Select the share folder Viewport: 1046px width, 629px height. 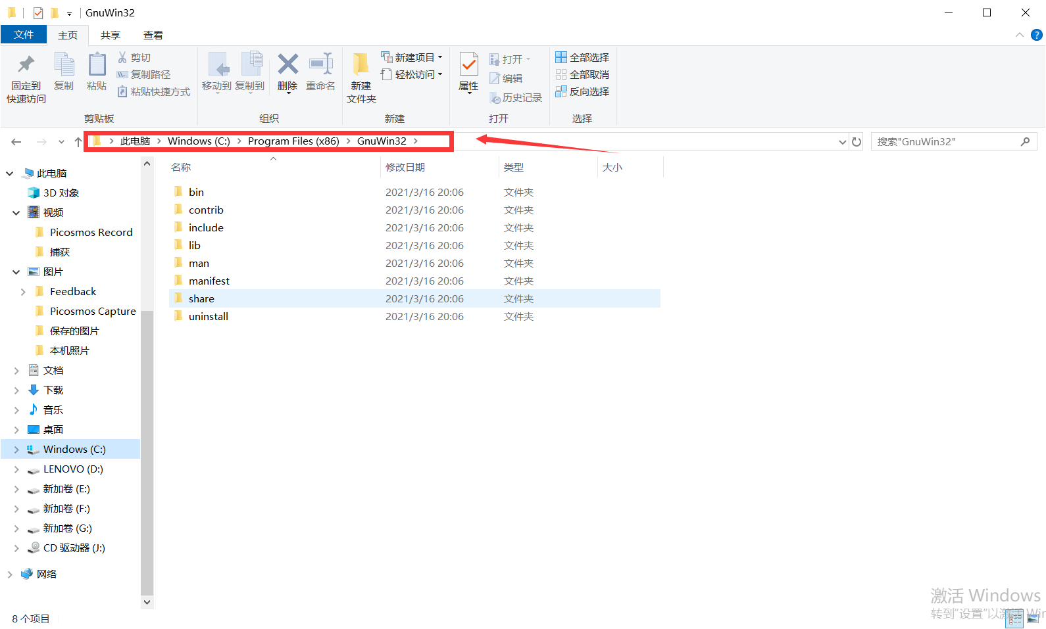point(414,299)
